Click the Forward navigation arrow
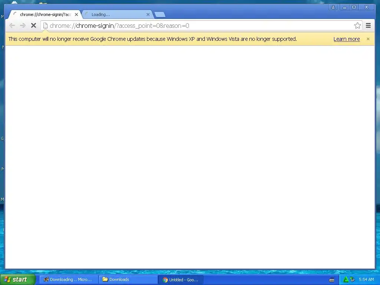The width and height of the screenshot is (380, 285). point(23,26)
